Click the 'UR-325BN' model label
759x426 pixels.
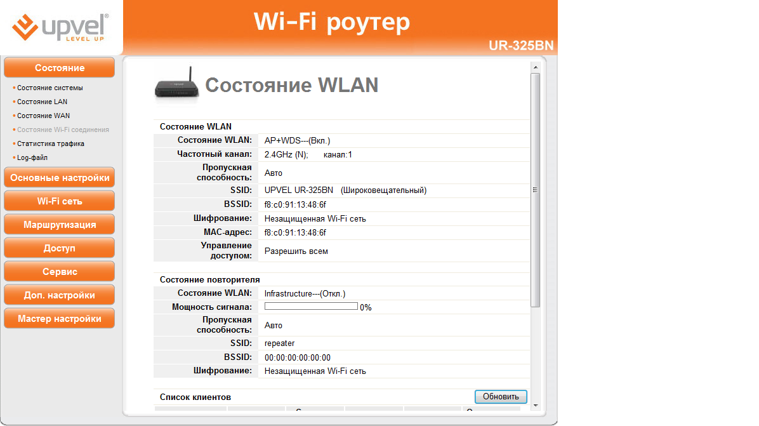pos(521,46)
